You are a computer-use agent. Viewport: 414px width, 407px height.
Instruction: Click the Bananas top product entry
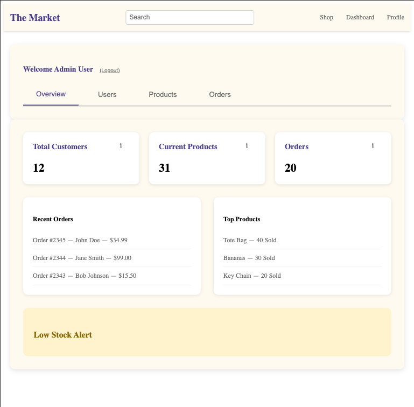click(303, 258)
